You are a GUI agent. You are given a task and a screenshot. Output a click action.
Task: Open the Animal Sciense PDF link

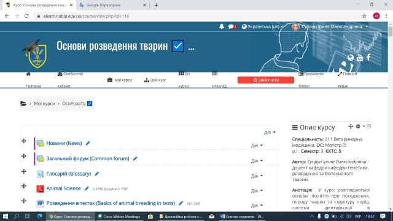(63, 188)
